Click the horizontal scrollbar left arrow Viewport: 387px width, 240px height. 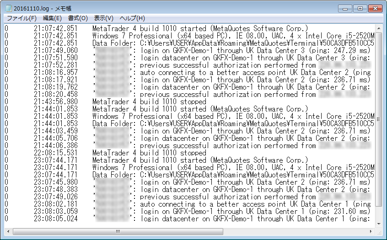pyautogui.click(x=8, y=231)
